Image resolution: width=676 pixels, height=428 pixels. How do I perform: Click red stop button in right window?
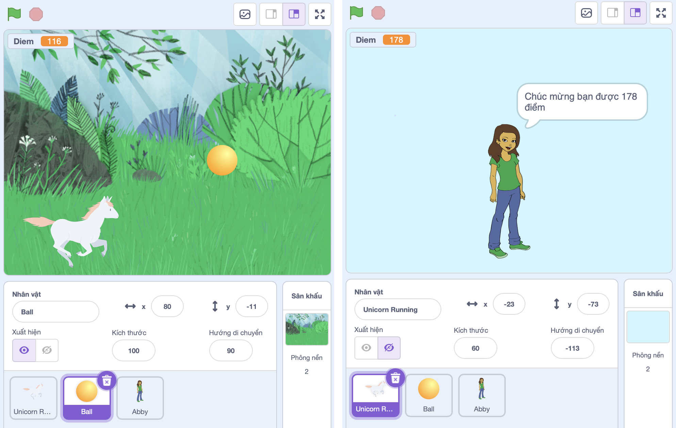click(x=378, y=13)
